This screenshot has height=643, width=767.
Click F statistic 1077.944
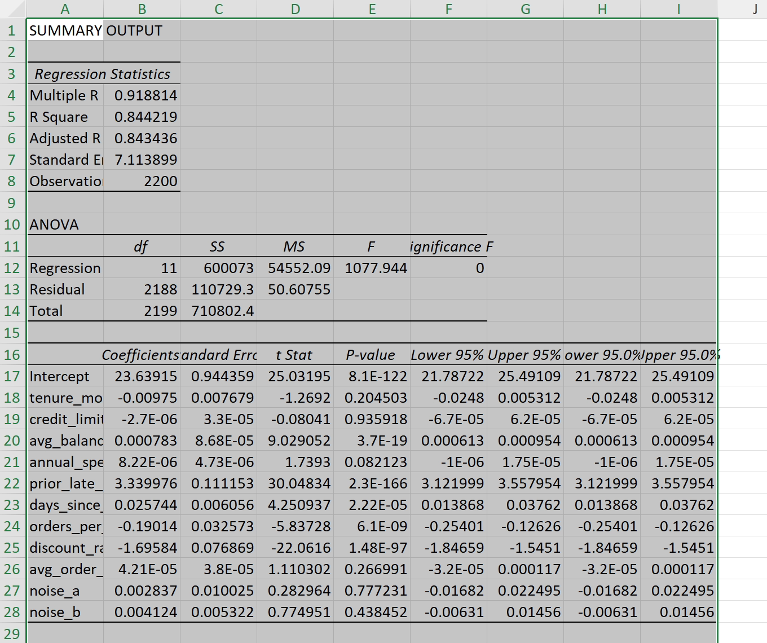pos(372,268)
